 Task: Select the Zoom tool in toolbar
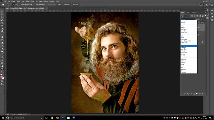tap(2, 69)
